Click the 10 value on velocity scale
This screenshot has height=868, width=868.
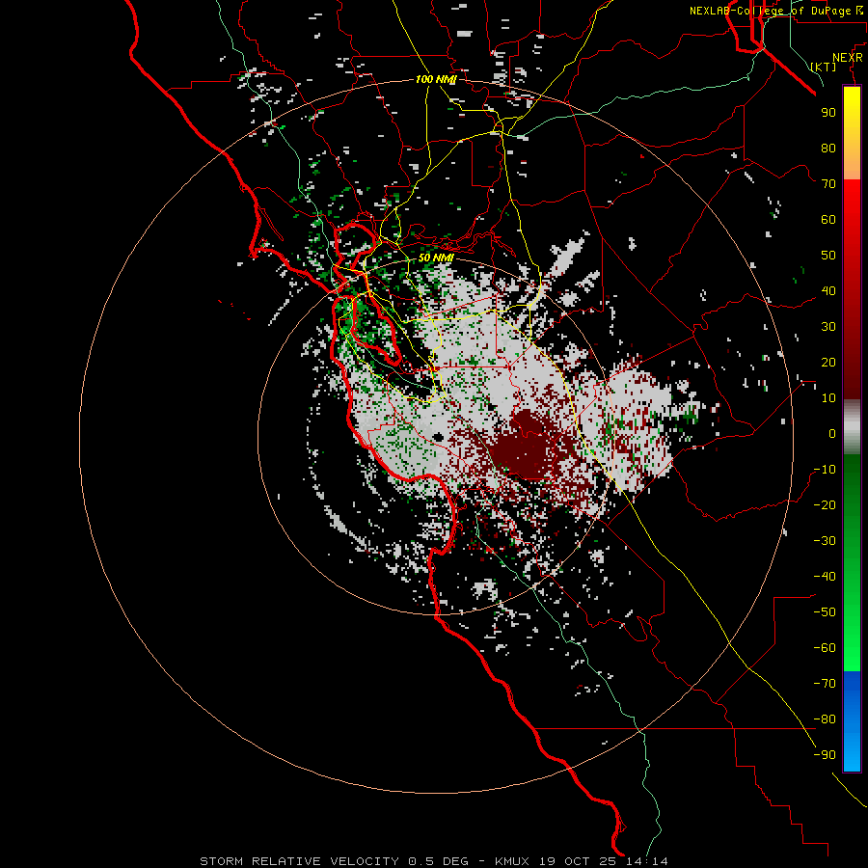(x=828, y=398)
